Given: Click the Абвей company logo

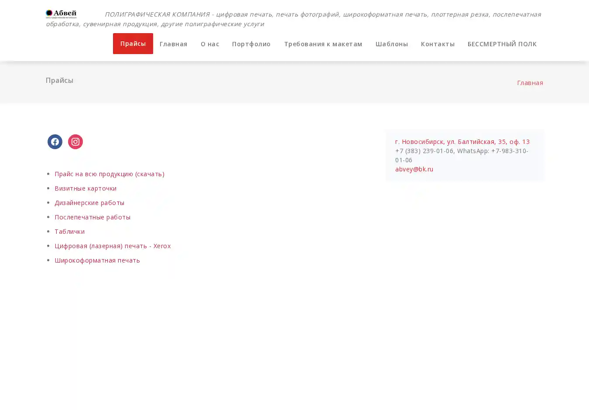Looking at the screenshot, I should [x=61, y=14].
